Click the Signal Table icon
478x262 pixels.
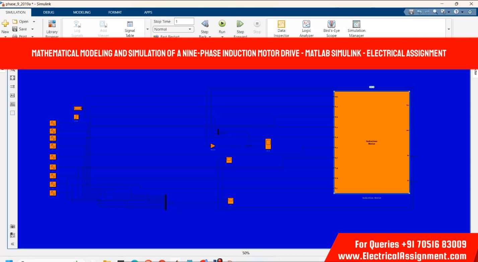[130, 24]
